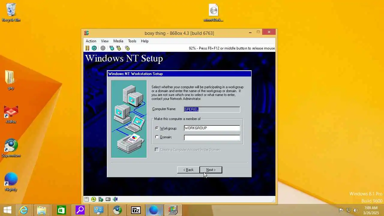Screen dimensions: 384x216
Task: Open 7-Zip from the taskbar
Action: 136,210
